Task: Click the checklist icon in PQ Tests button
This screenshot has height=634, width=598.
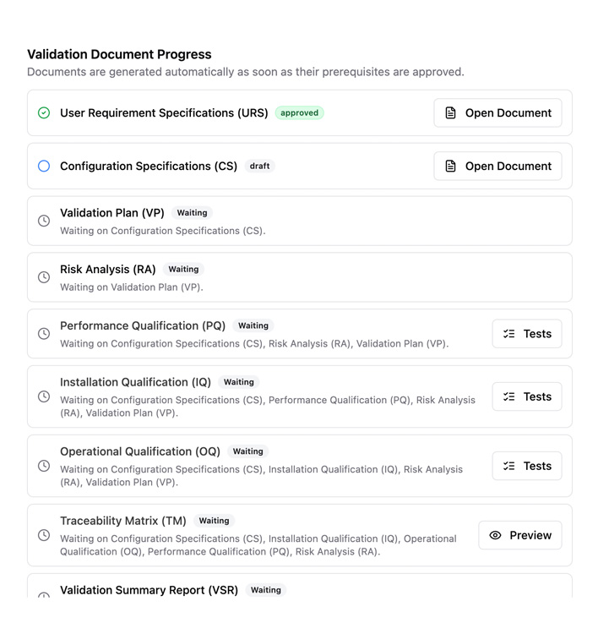Action: pos(508,334)
